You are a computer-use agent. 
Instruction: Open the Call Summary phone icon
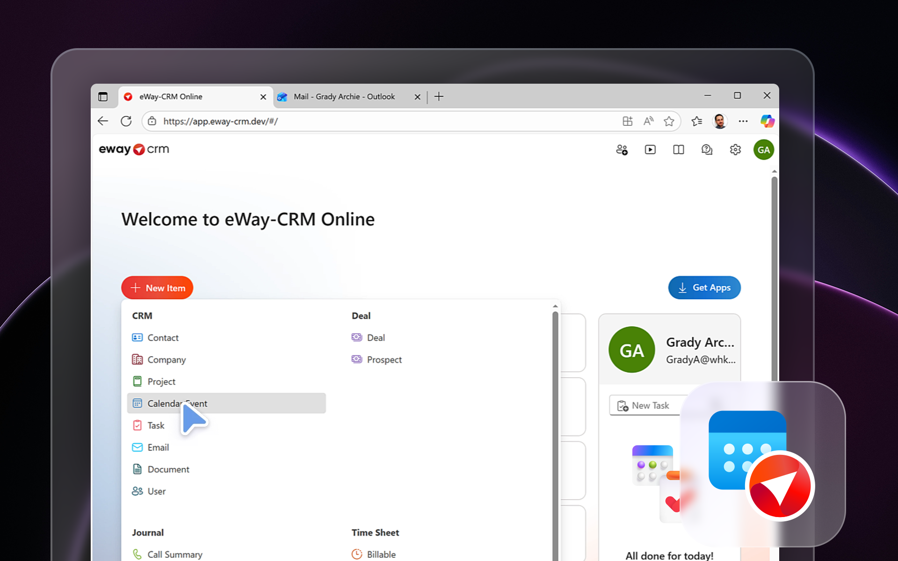137,554
